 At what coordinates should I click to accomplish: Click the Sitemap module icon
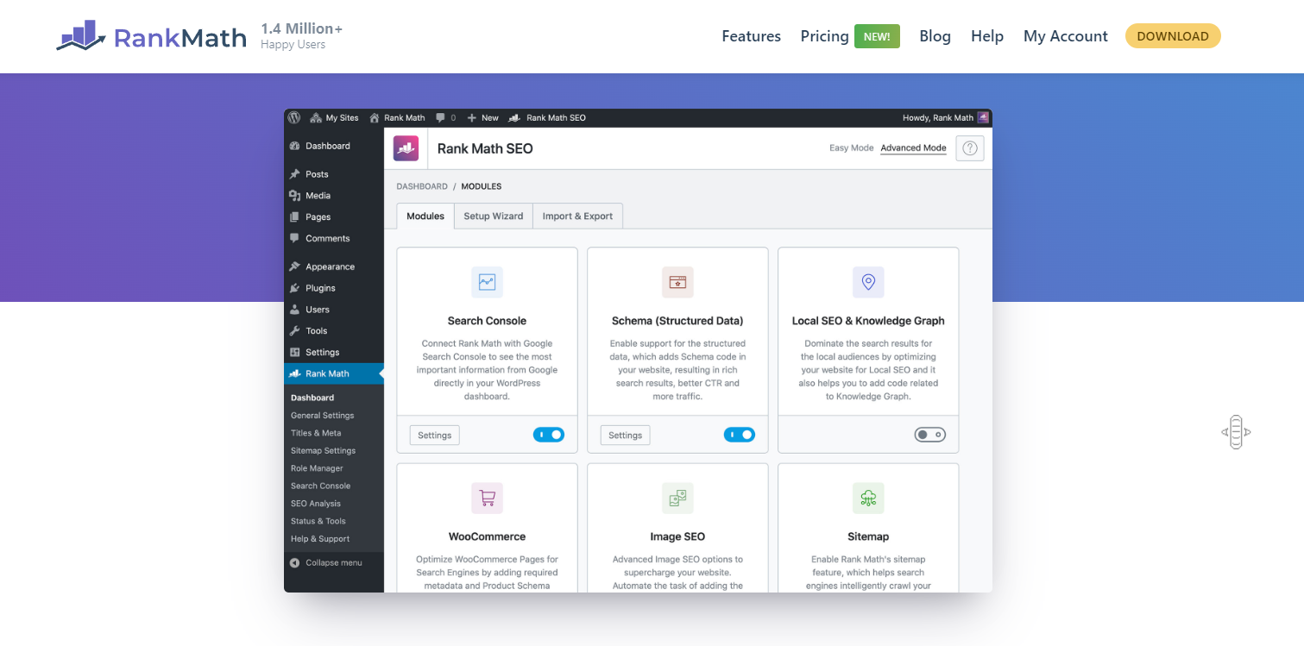pos(868,498)
